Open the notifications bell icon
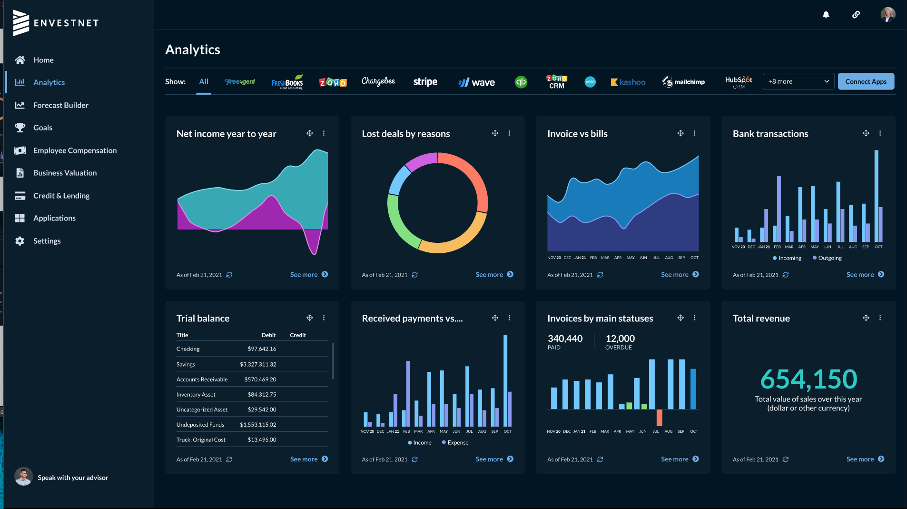Viewport: 907px width, 509px height. click(x=826, y=15)
